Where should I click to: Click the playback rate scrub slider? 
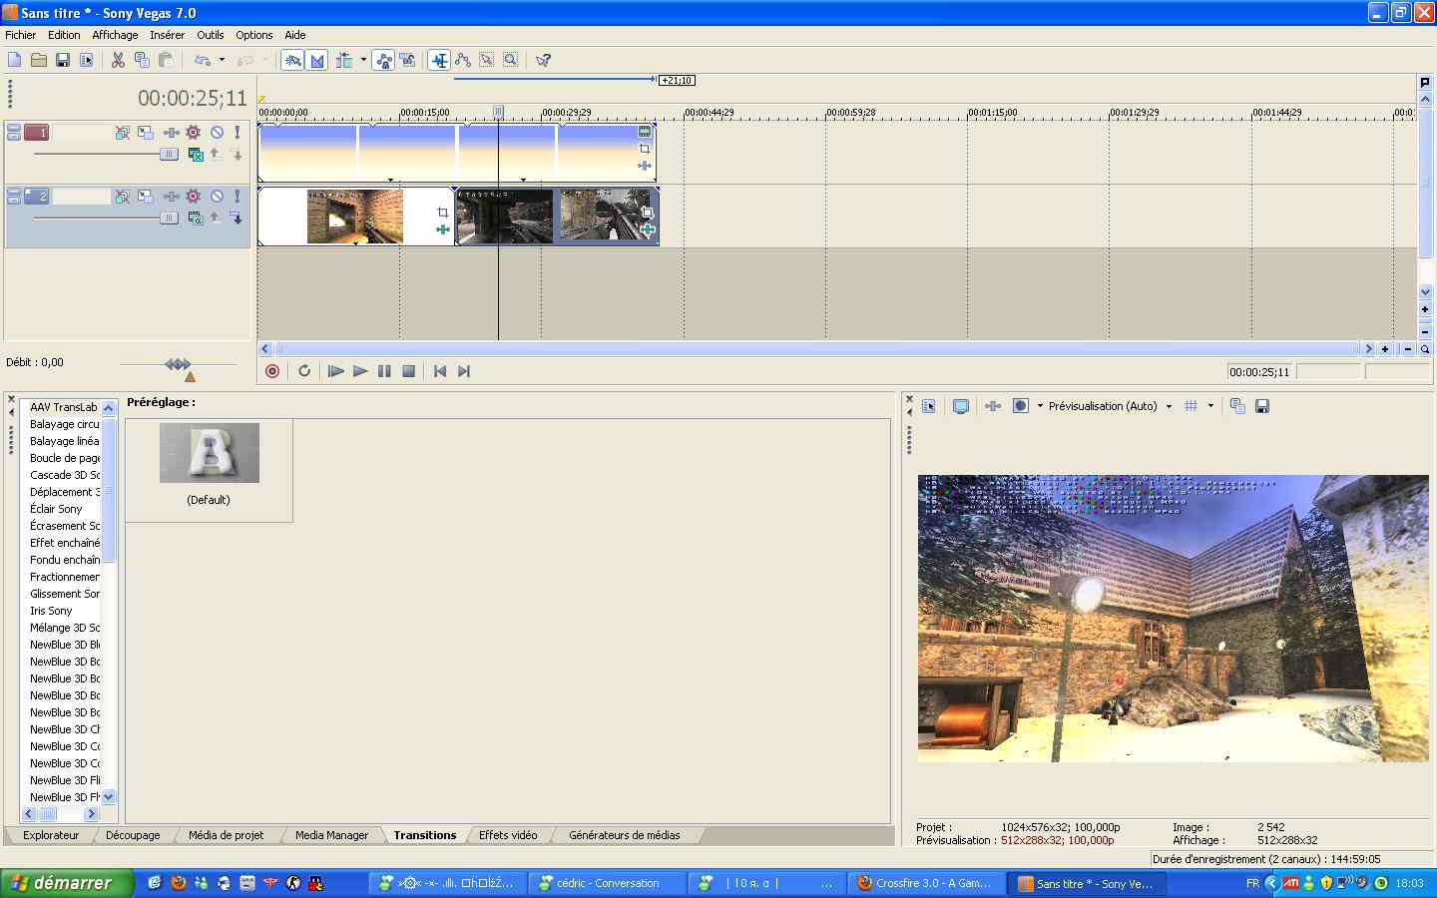178,365
